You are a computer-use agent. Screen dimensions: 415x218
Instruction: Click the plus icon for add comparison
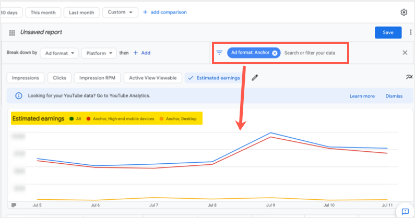coord(145,12)
